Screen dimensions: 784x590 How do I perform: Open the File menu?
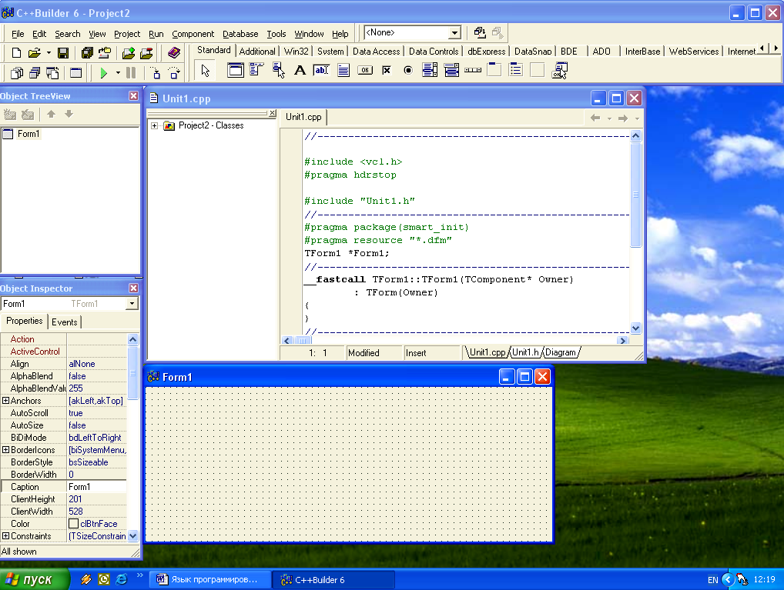[18, 34]
